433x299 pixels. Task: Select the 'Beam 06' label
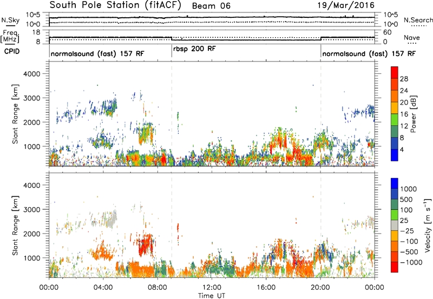click(x=211, y=6)
